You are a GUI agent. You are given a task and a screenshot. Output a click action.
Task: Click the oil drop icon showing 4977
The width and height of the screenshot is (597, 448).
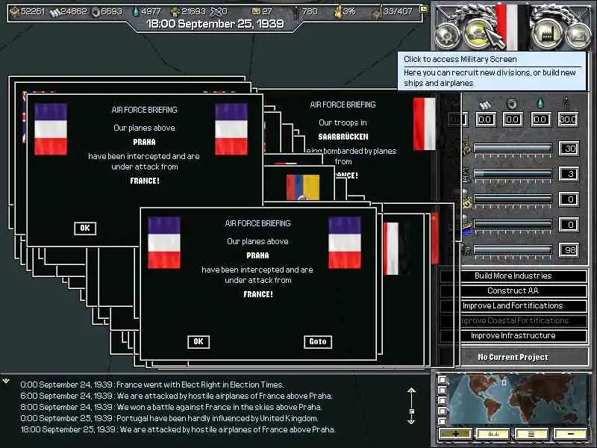[x=136, y=12]
